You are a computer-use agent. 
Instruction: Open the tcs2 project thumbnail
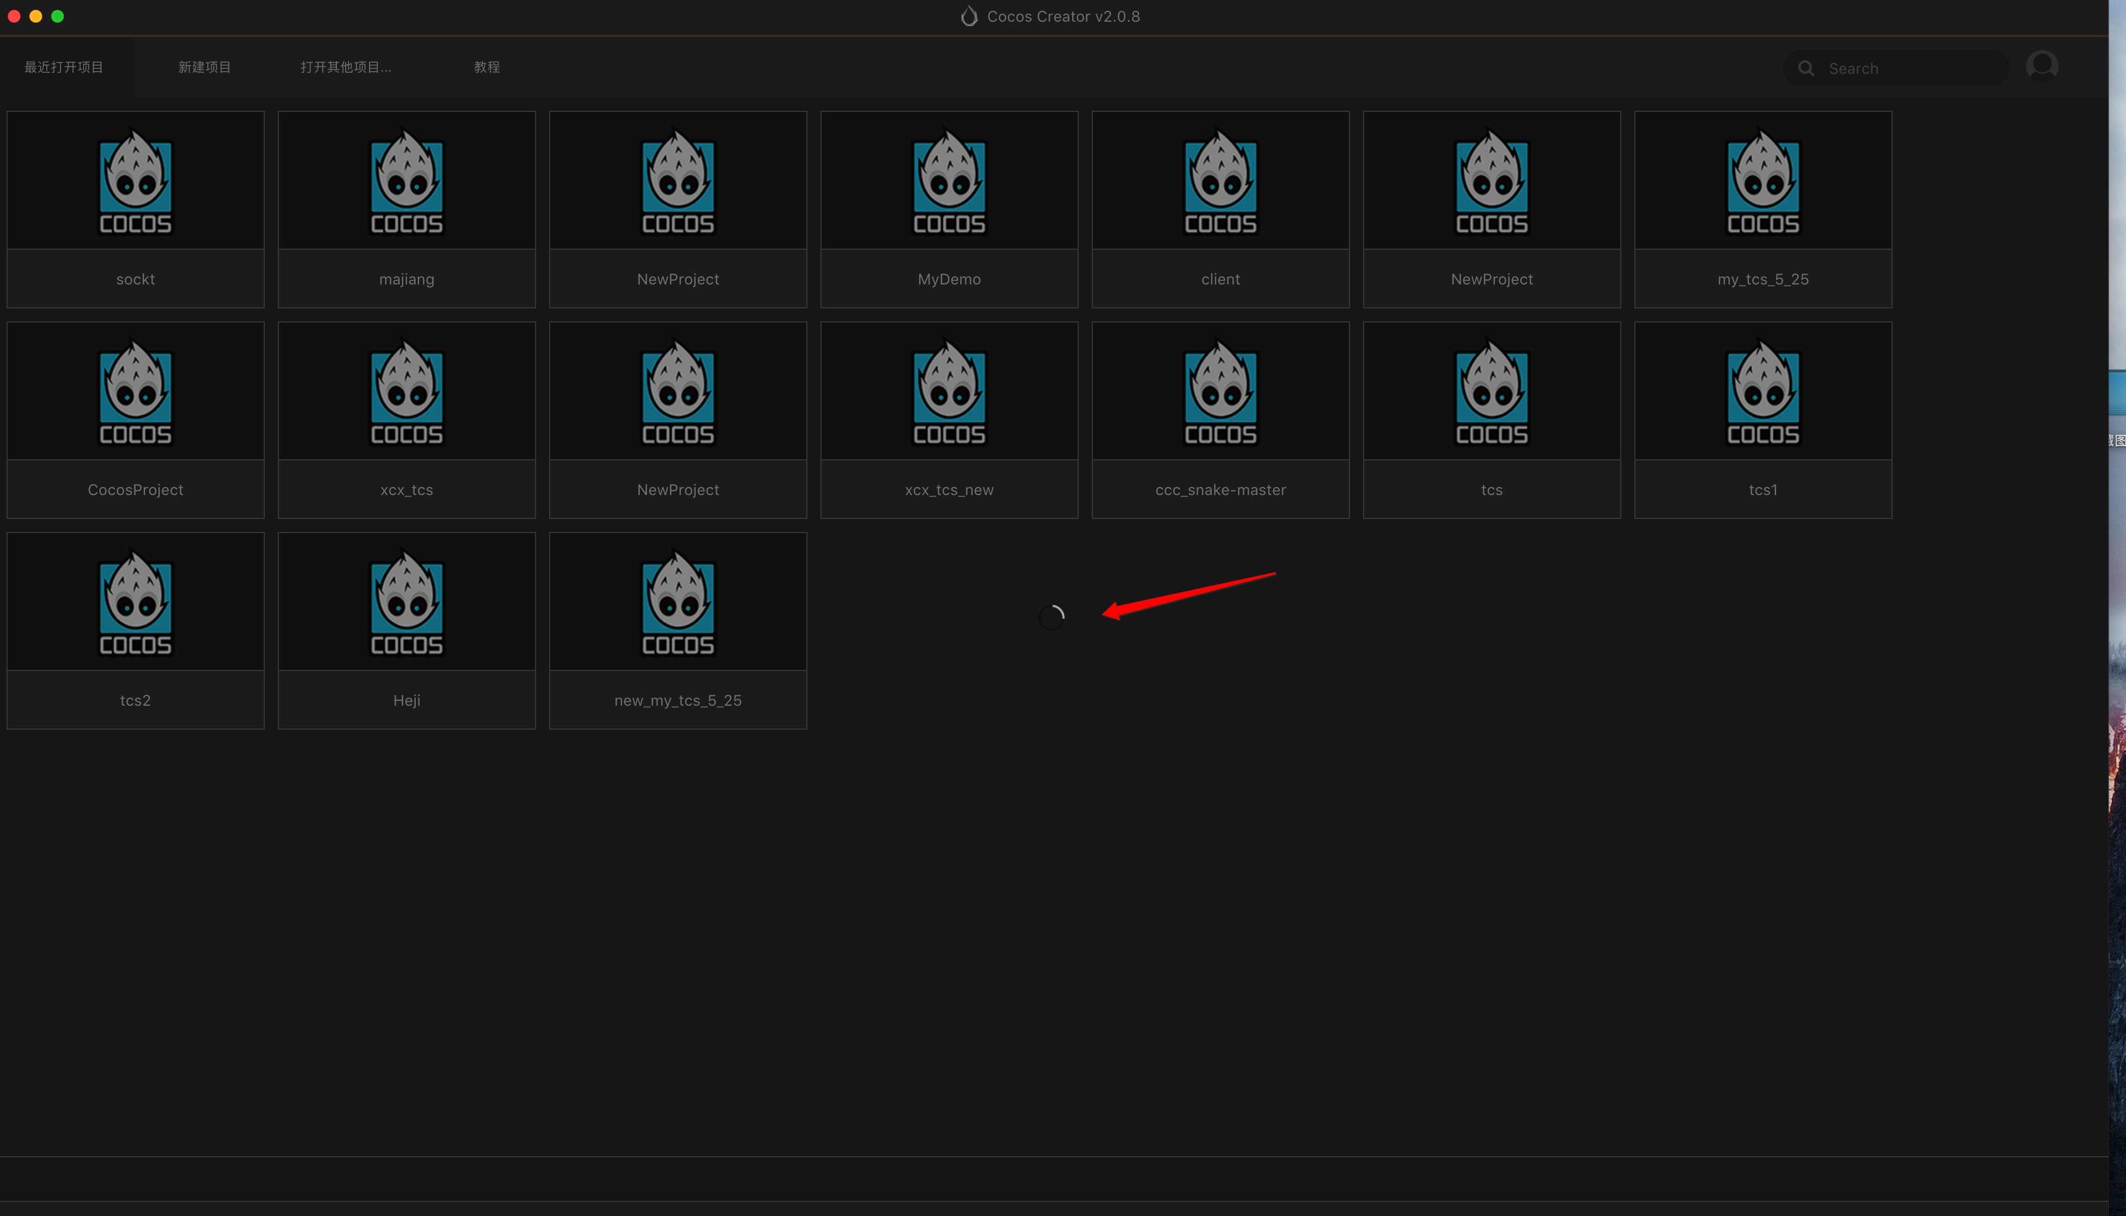tap(135, 602)
